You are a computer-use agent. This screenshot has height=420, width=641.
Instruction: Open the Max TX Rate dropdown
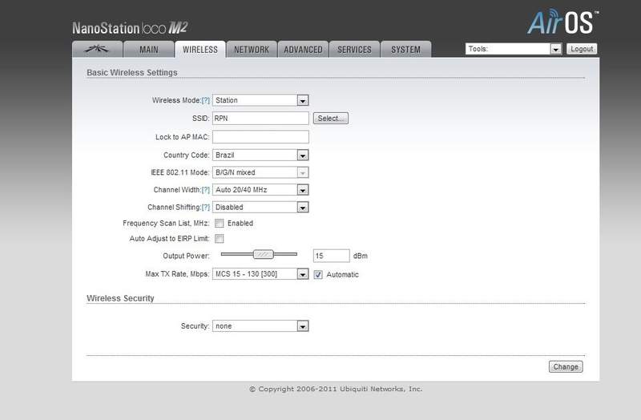point(260,274)
